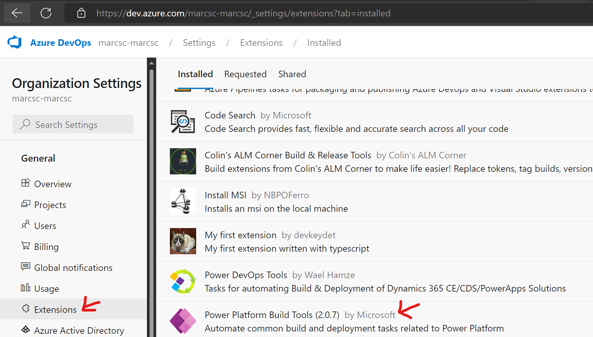Click the Power Platform Build Tools icon

183,321
